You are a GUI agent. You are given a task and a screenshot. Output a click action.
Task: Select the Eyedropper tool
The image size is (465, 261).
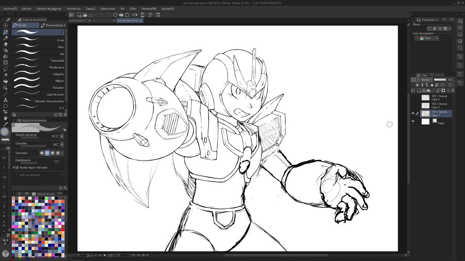click(5, 125)
